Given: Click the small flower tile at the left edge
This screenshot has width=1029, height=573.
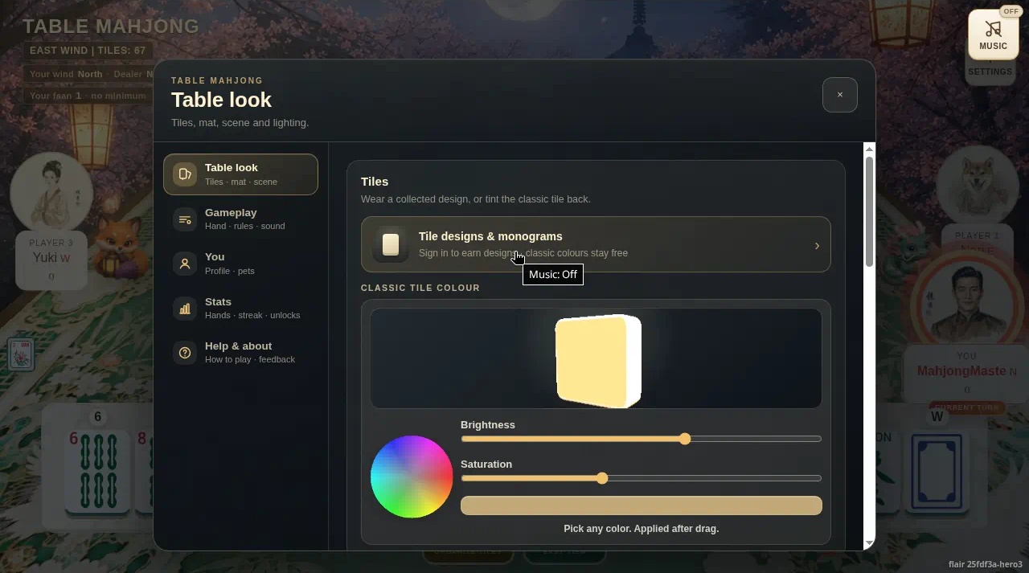Looking at the screenshot, I should point(21,354).
